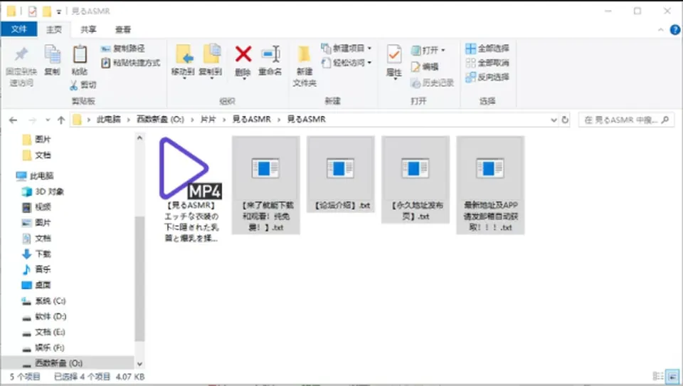Click 历史记录 history in the ribbon
Viewport: 683px width, 386px height.
pyautogui.click(x=433, y=83)
